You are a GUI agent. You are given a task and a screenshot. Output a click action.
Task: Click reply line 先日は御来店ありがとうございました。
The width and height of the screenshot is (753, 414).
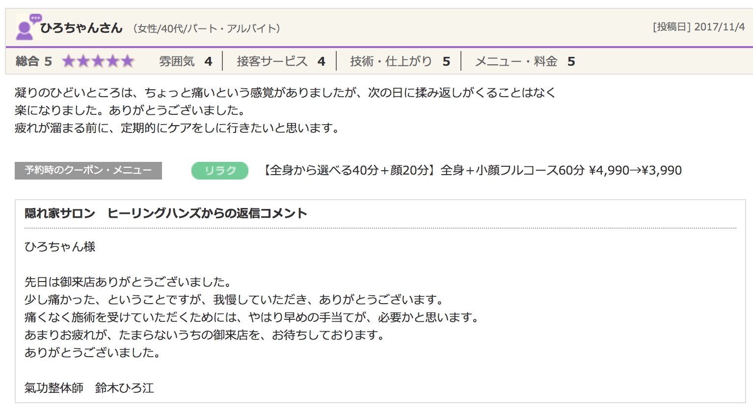click(x=128, y=282)
